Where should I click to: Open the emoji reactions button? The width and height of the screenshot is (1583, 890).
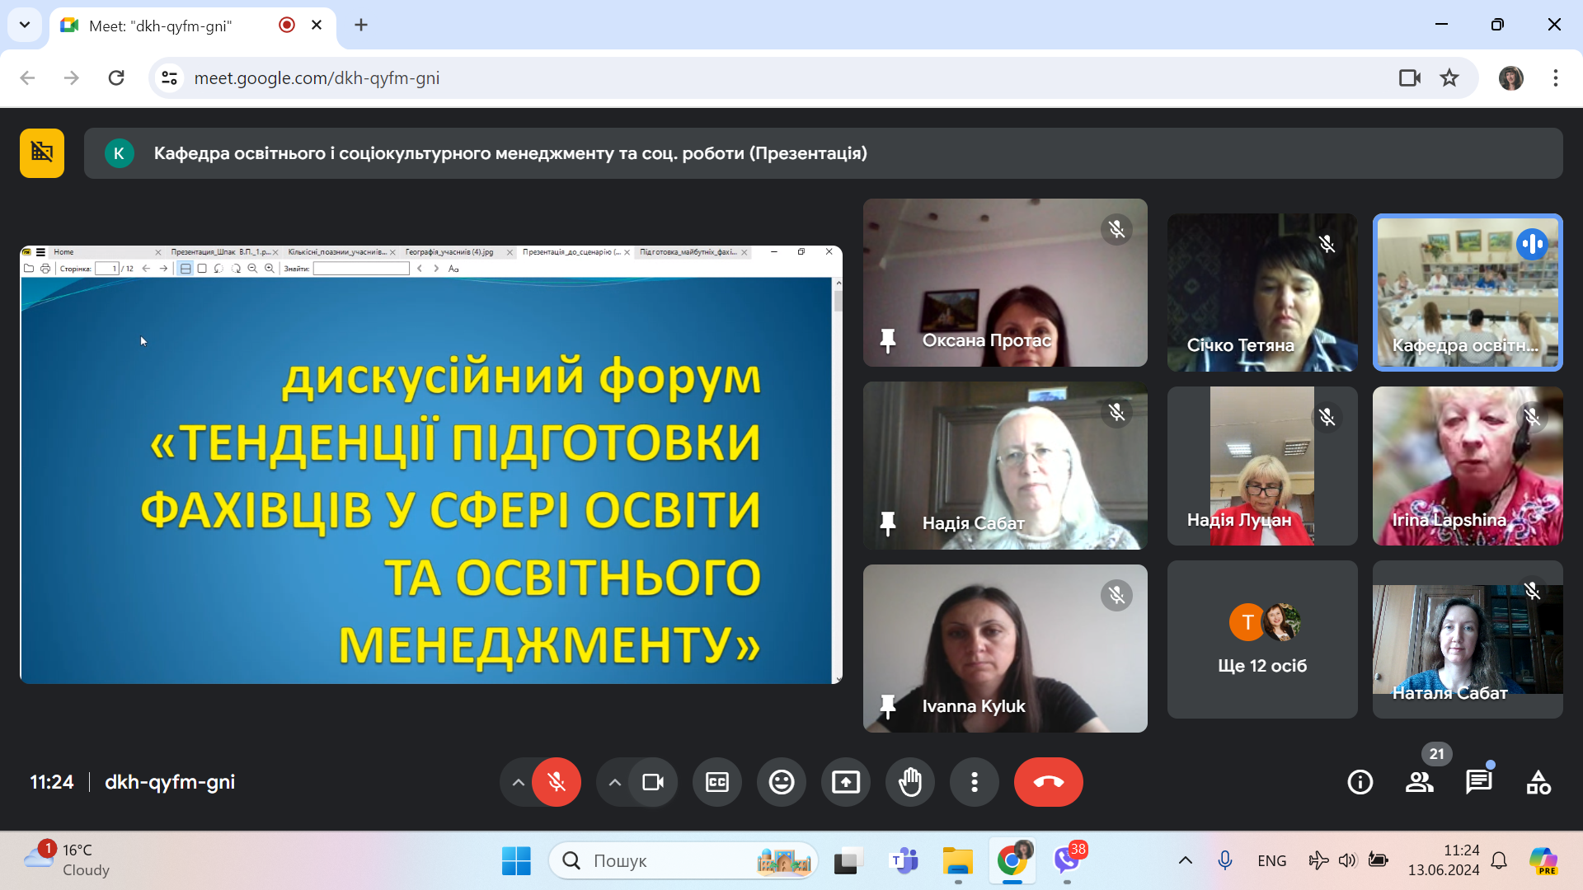click(781, 782)
